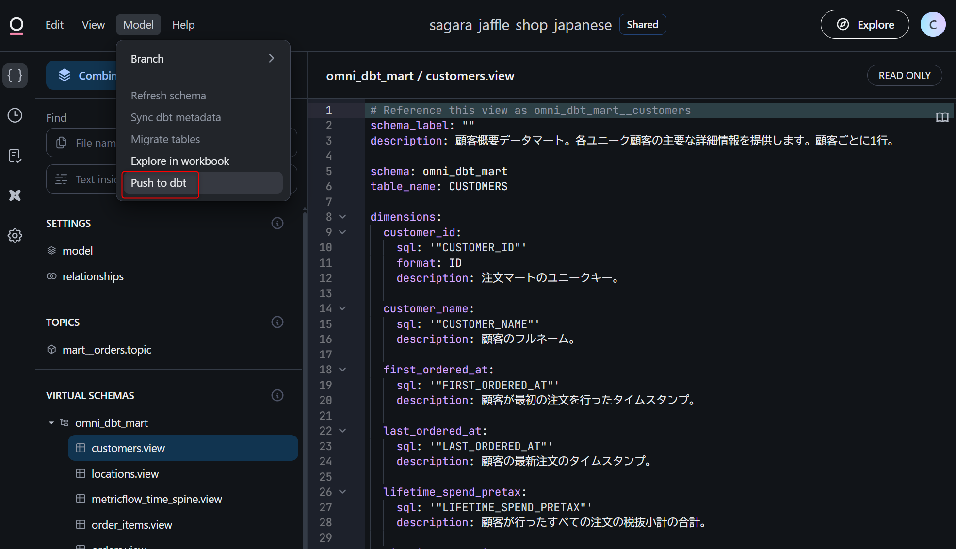This screenshot has width=956, height=549.
Task: Fold the dimensions block at line 8
Action: [342, 217]
